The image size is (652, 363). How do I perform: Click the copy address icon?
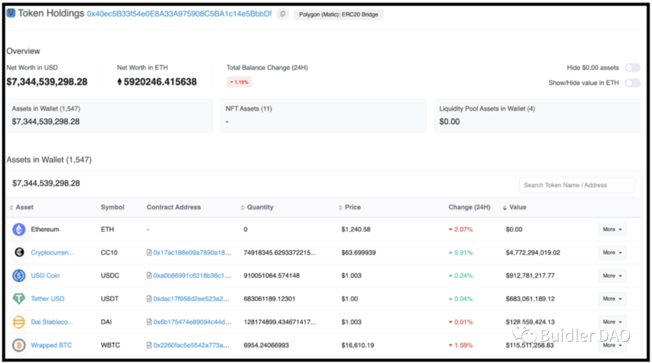(x=283, y=14)
